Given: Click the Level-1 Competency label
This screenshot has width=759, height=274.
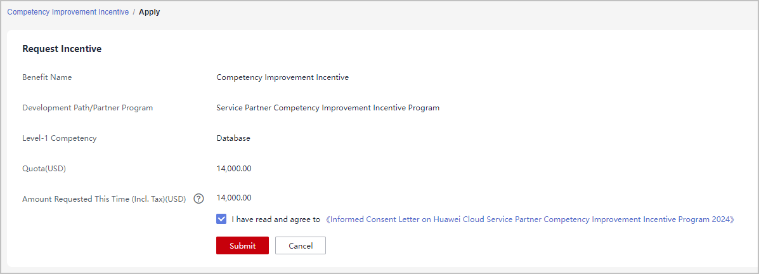Looking at the screenshot, I should [x=60, y=138].
